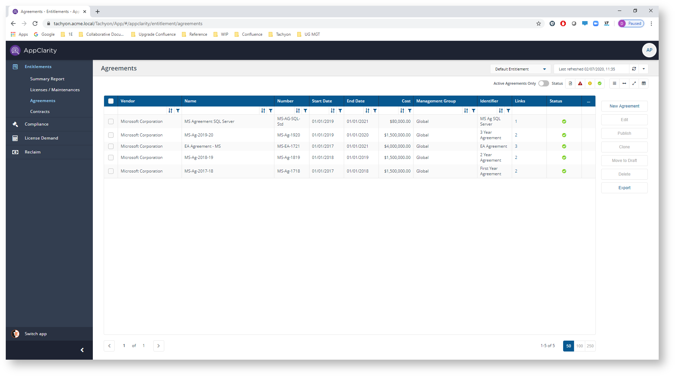Screen dimensions: 675x376
Task: Navigate to page next arrow
Action: pos(159,345)
